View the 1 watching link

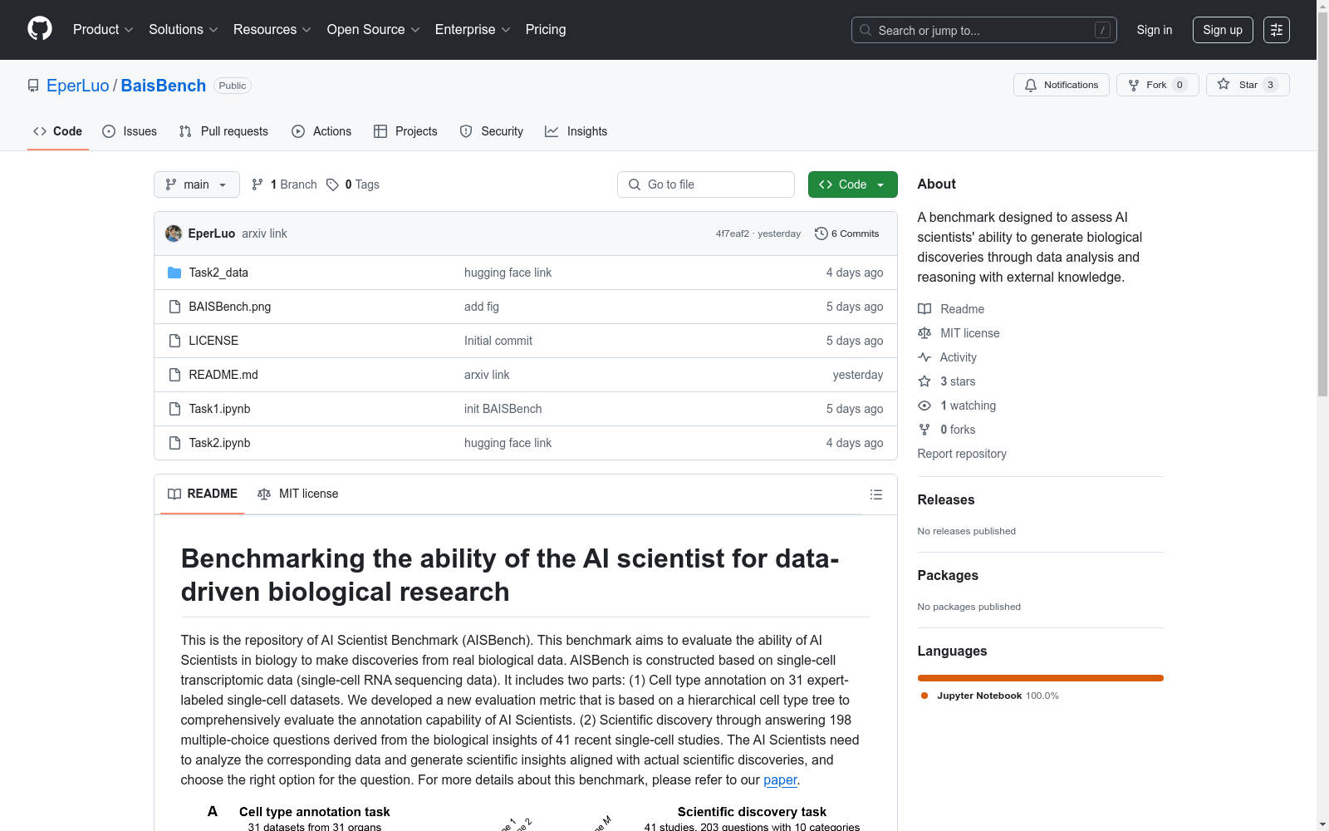[x=957, y=406]
